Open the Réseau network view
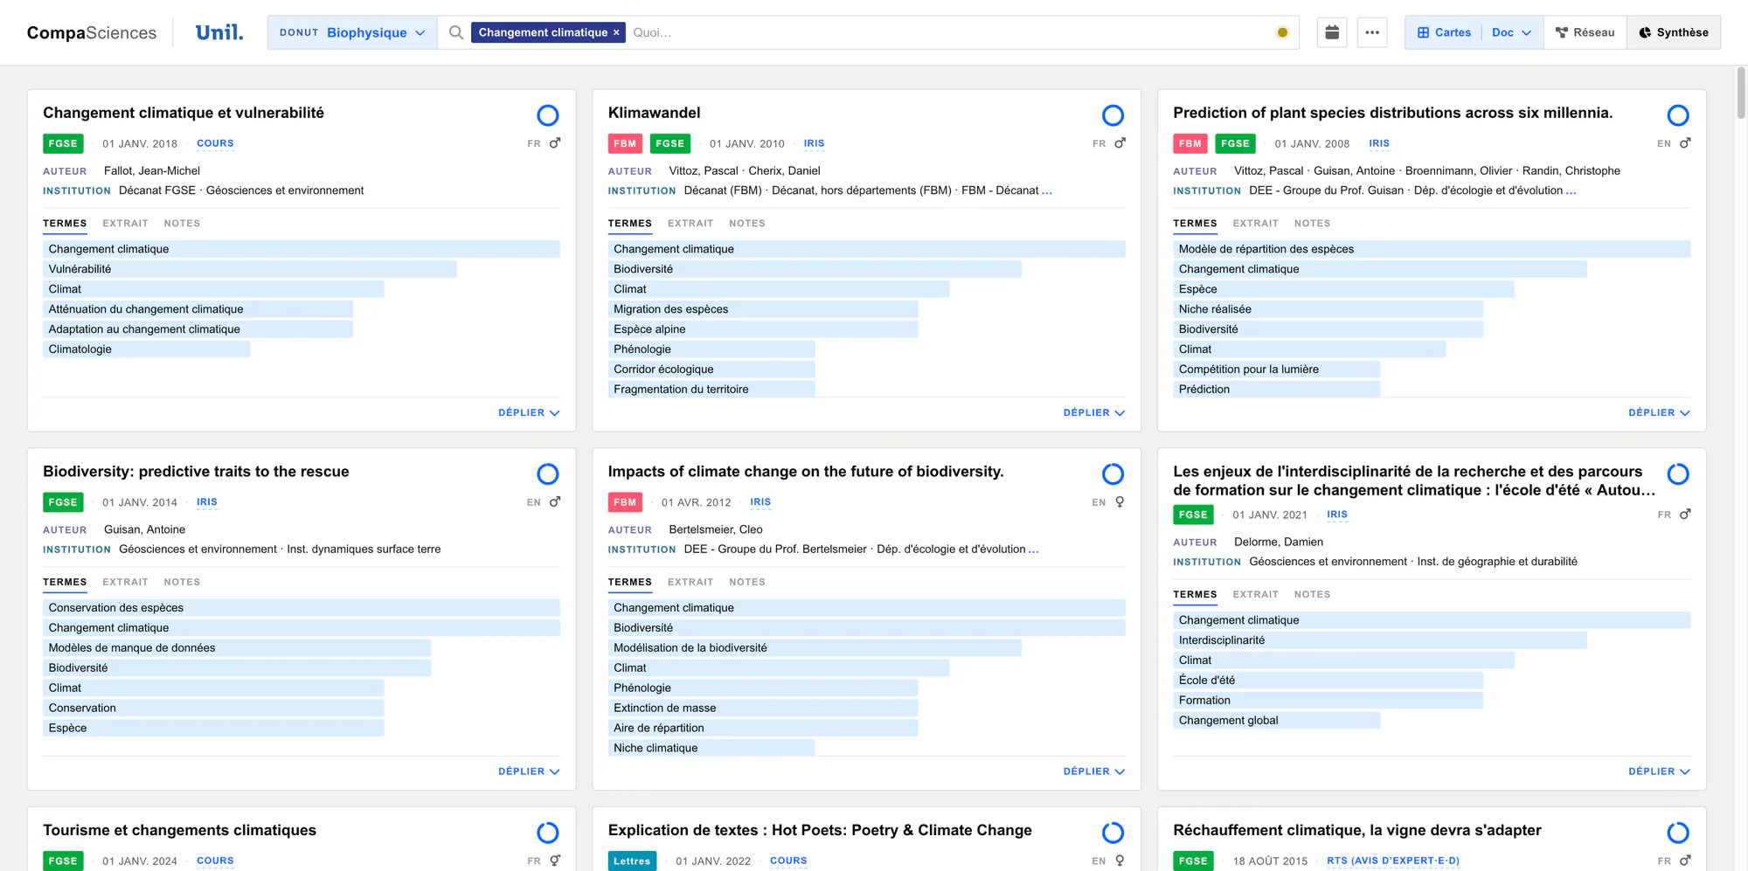The image size is (1748, 871). click(1585, 32)
